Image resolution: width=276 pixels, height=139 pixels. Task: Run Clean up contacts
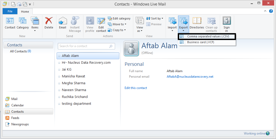click(x=211, y=25)
